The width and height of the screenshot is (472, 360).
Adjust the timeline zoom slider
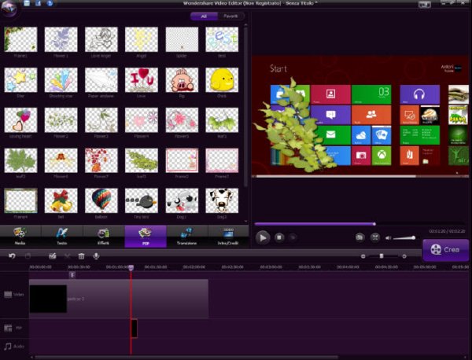382,256
